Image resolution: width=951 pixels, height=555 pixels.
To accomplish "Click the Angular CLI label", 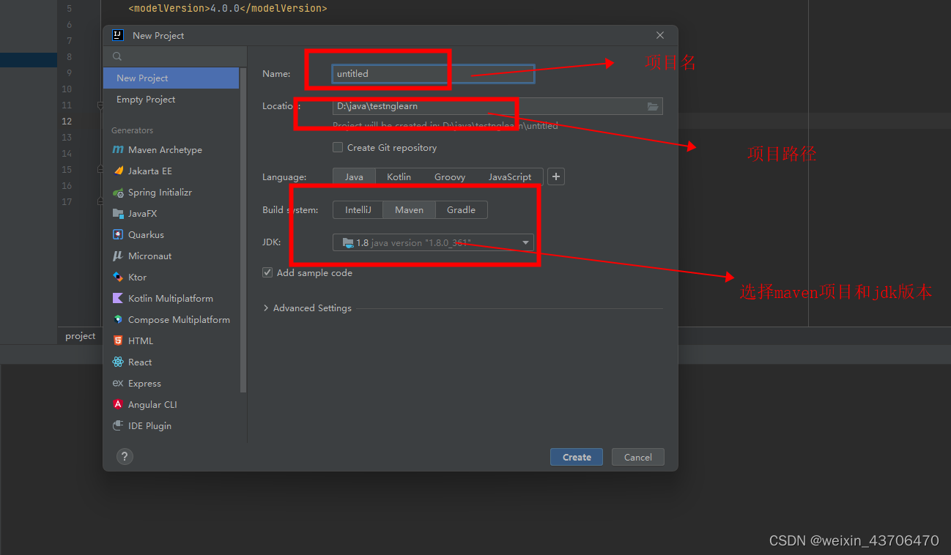I will pos(152,405).
